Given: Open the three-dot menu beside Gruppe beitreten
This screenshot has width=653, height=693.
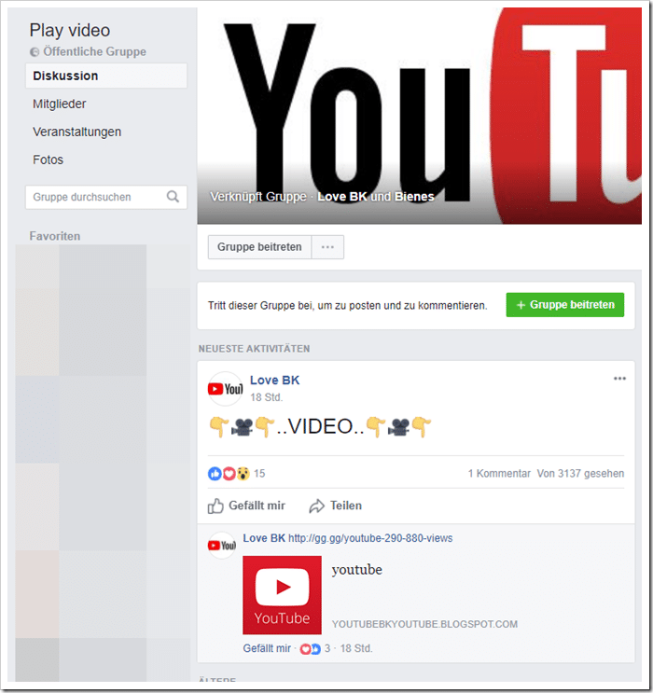Looking at the screenshot, I should tap(327, 246).
